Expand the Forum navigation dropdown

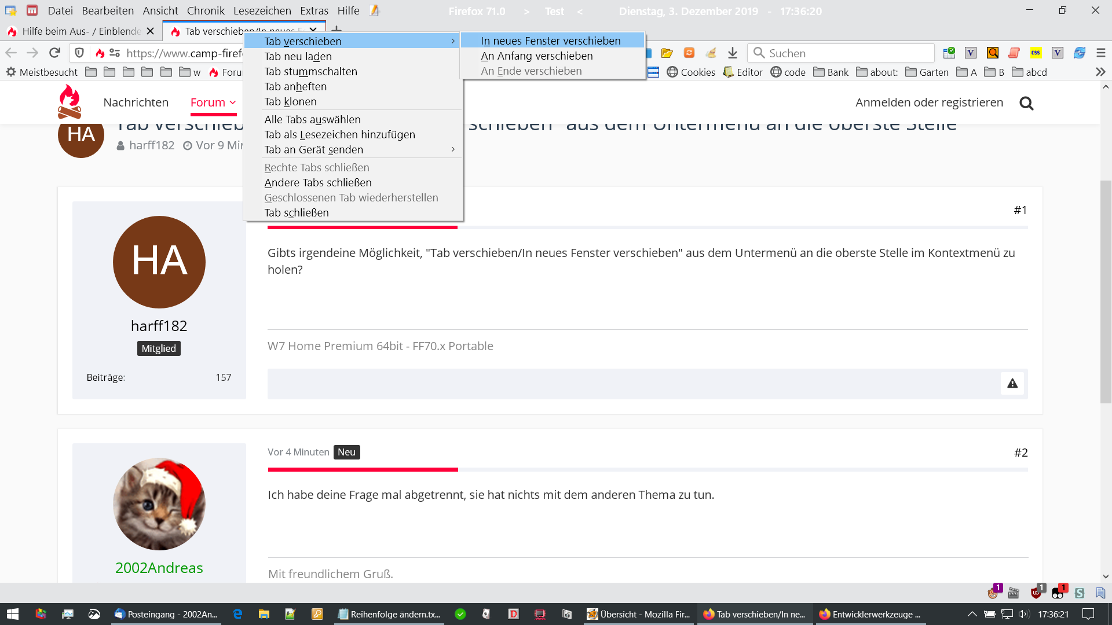213,102
